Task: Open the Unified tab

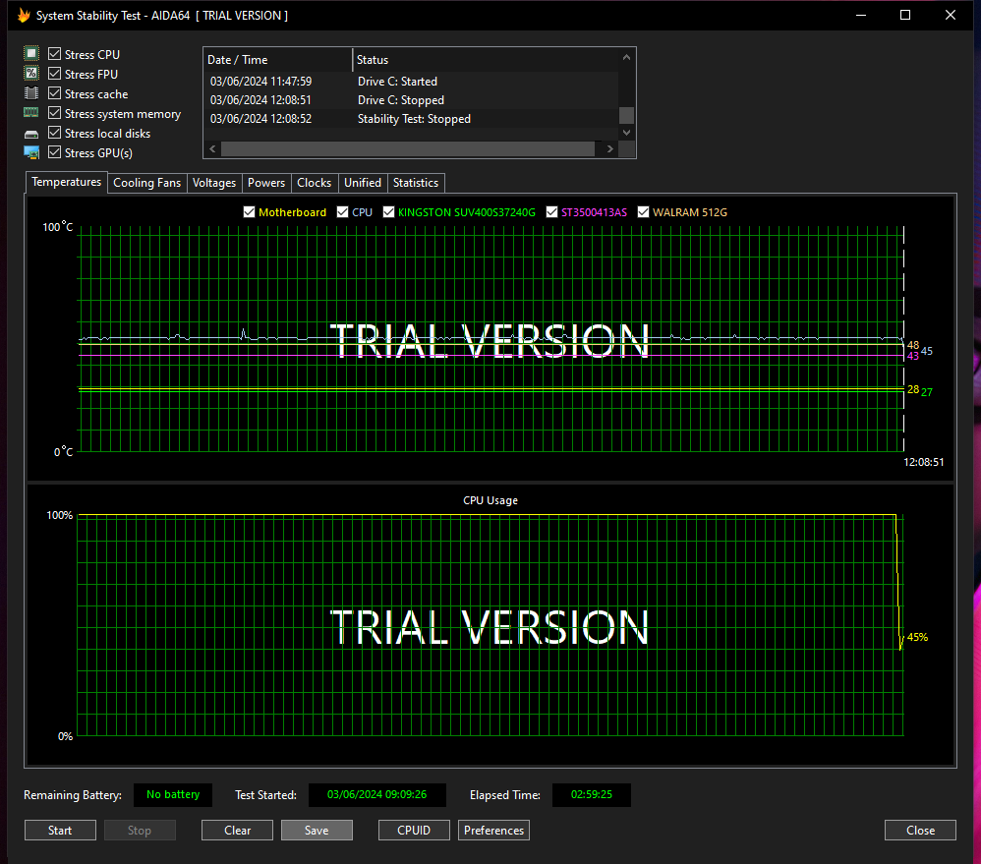Action: tap(363, 183)
